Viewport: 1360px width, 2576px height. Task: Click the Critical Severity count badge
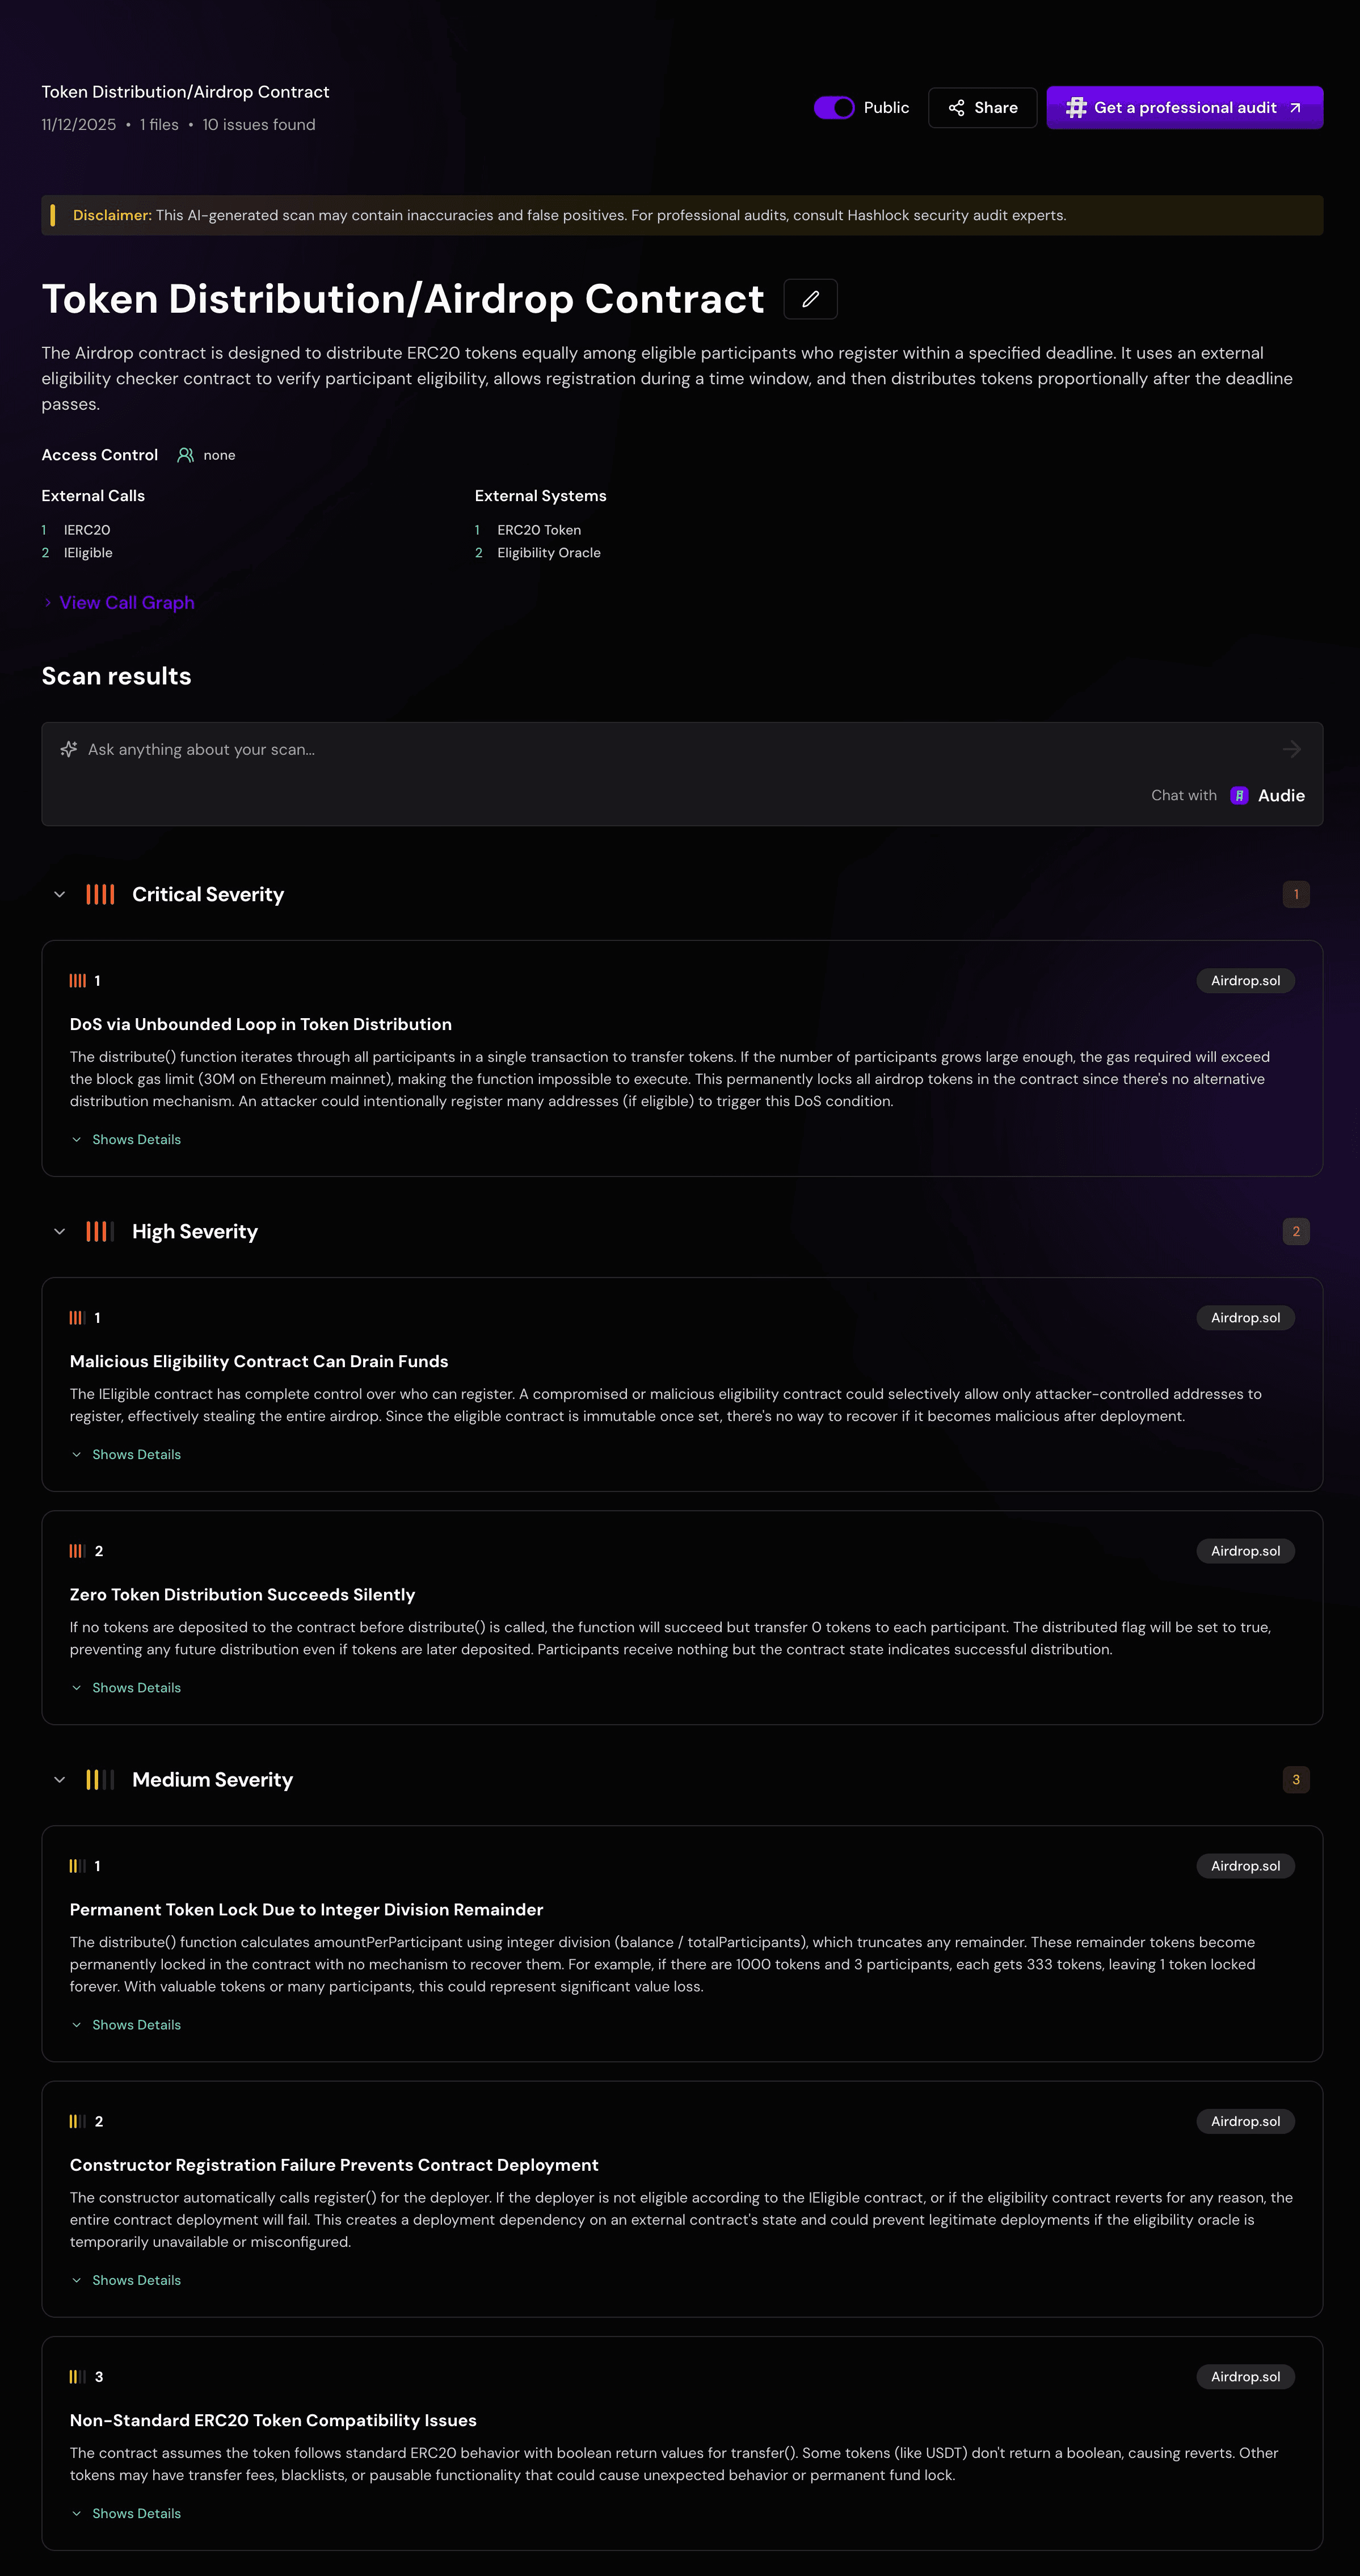coord(1296,894)
